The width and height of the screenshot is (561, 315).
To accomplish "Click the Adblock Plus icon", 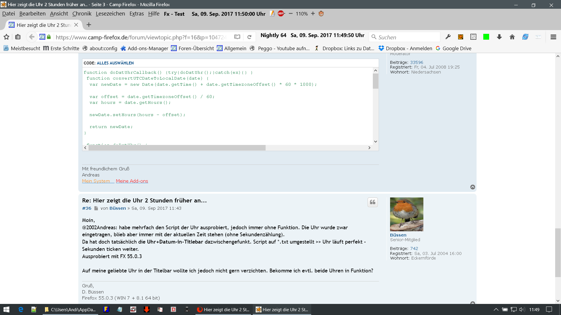I will 281,13.
